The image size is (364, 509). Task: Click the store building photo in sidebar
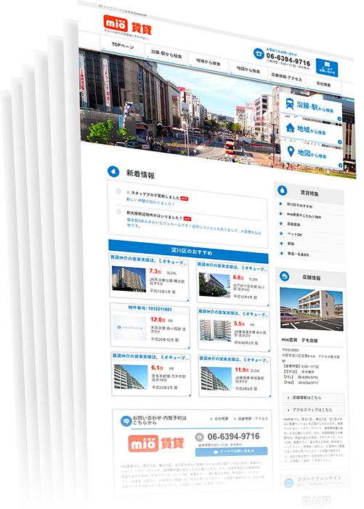pos(312,310)
